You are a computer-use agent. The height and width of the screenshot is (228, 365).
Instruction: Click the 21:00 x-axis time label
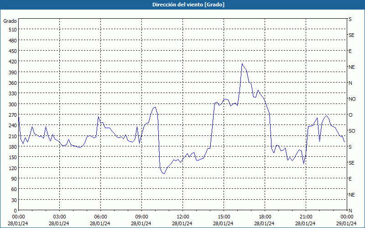[x=306, y=217]
